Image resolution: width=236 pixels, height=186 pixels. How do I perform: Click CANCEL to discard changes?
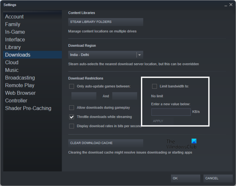[x=218, y=178]
